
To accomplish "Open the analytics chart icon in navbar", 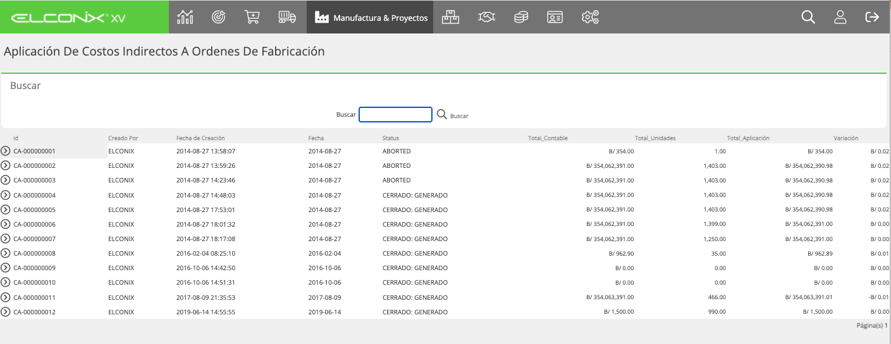I will pos(185,17).
